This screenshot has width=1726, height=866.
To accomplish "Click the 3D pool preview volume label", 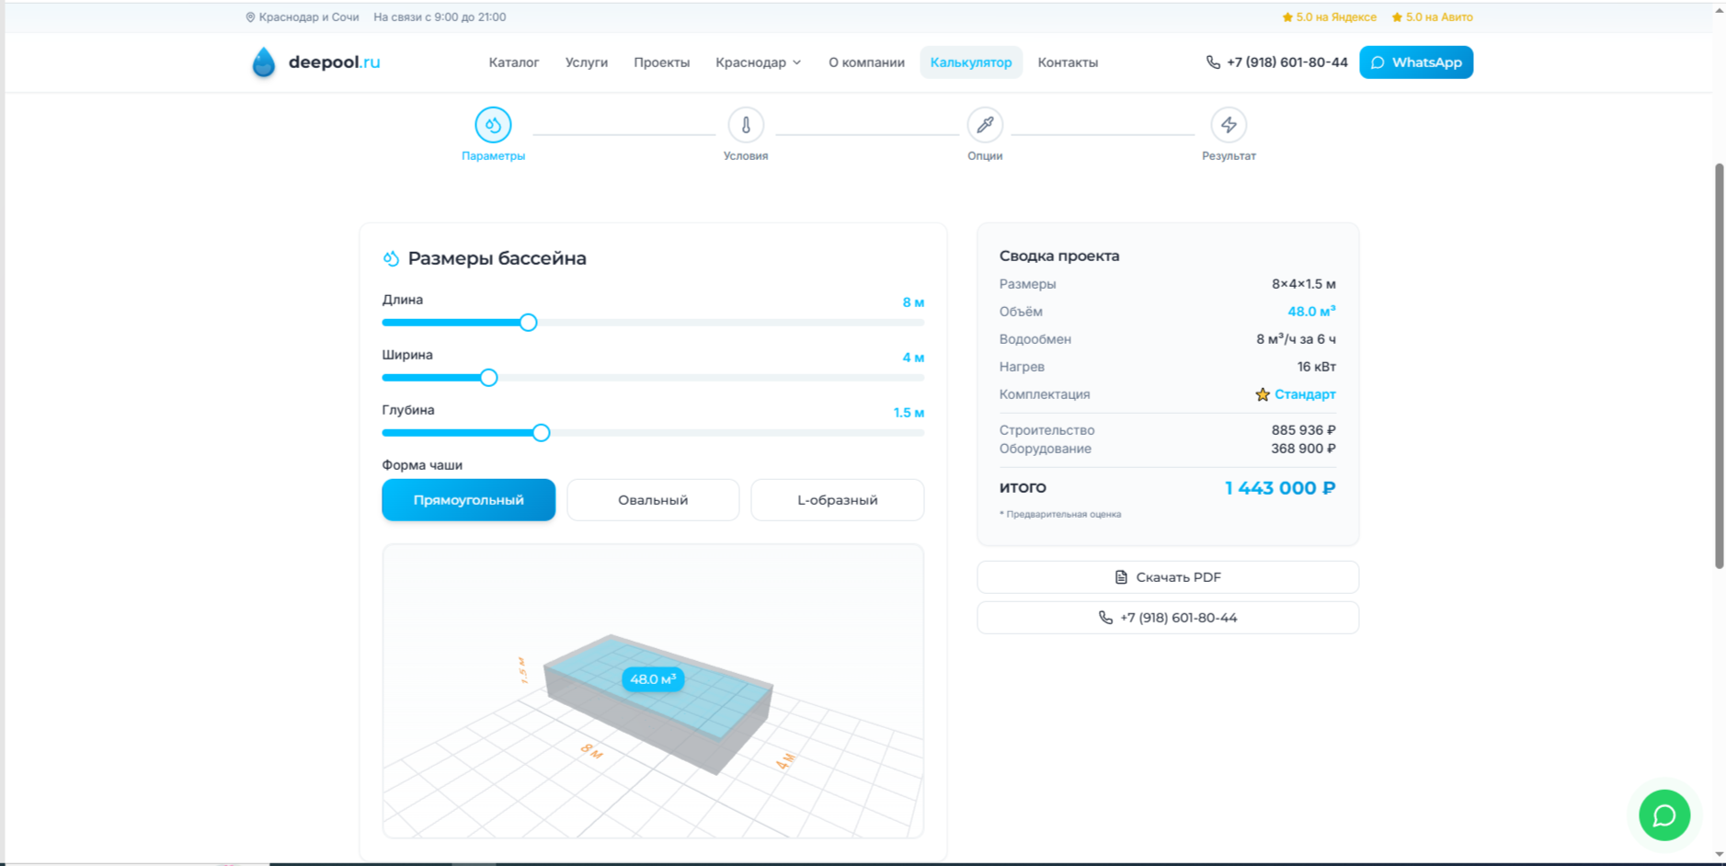I will click(653, 679).
